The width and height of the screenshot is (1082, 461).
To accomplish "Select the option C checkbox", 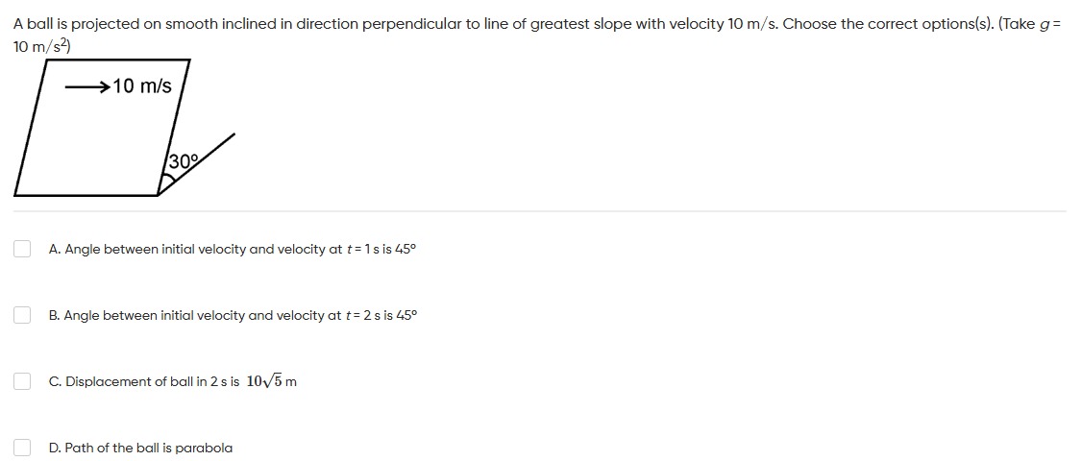I will pyautogui.click(x=22, y=381).
